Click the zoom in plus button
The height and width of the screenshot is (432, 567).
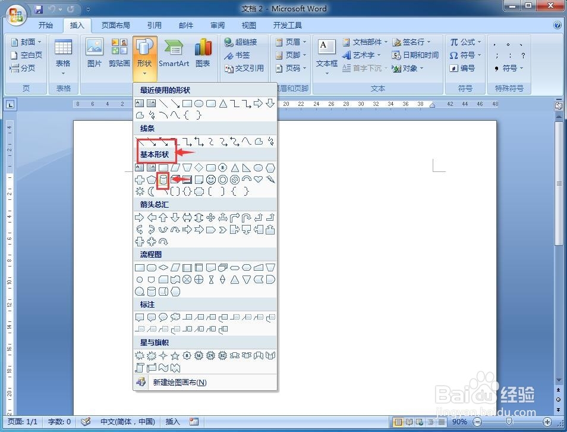pyautogui.click(x=547, y=421)
